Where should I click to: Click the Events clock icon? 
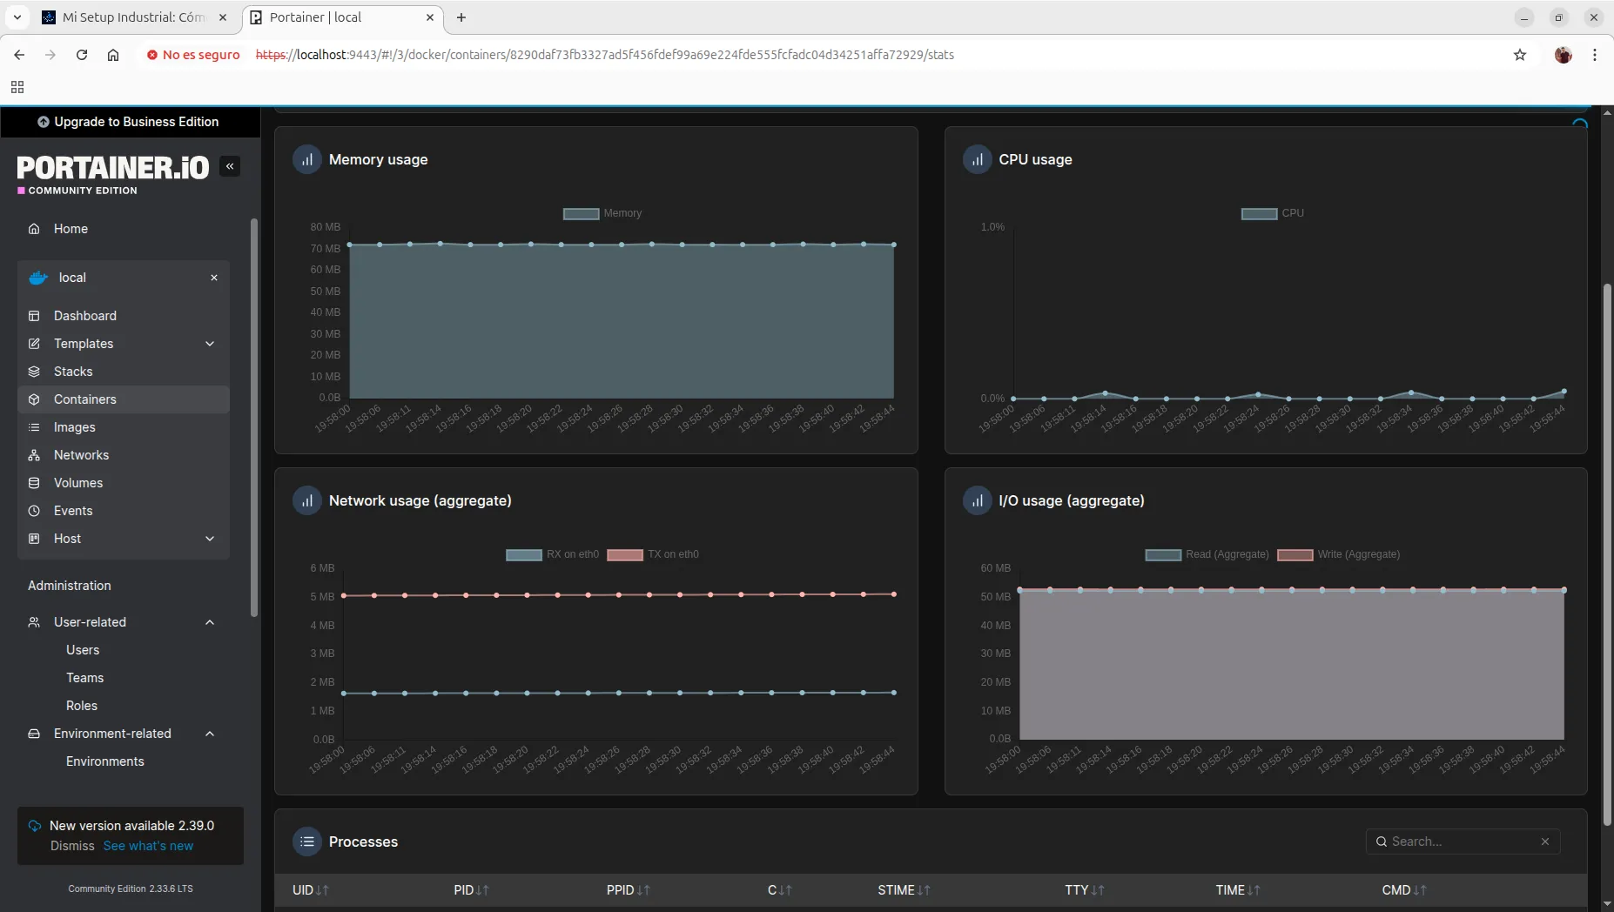coord(34,511)
